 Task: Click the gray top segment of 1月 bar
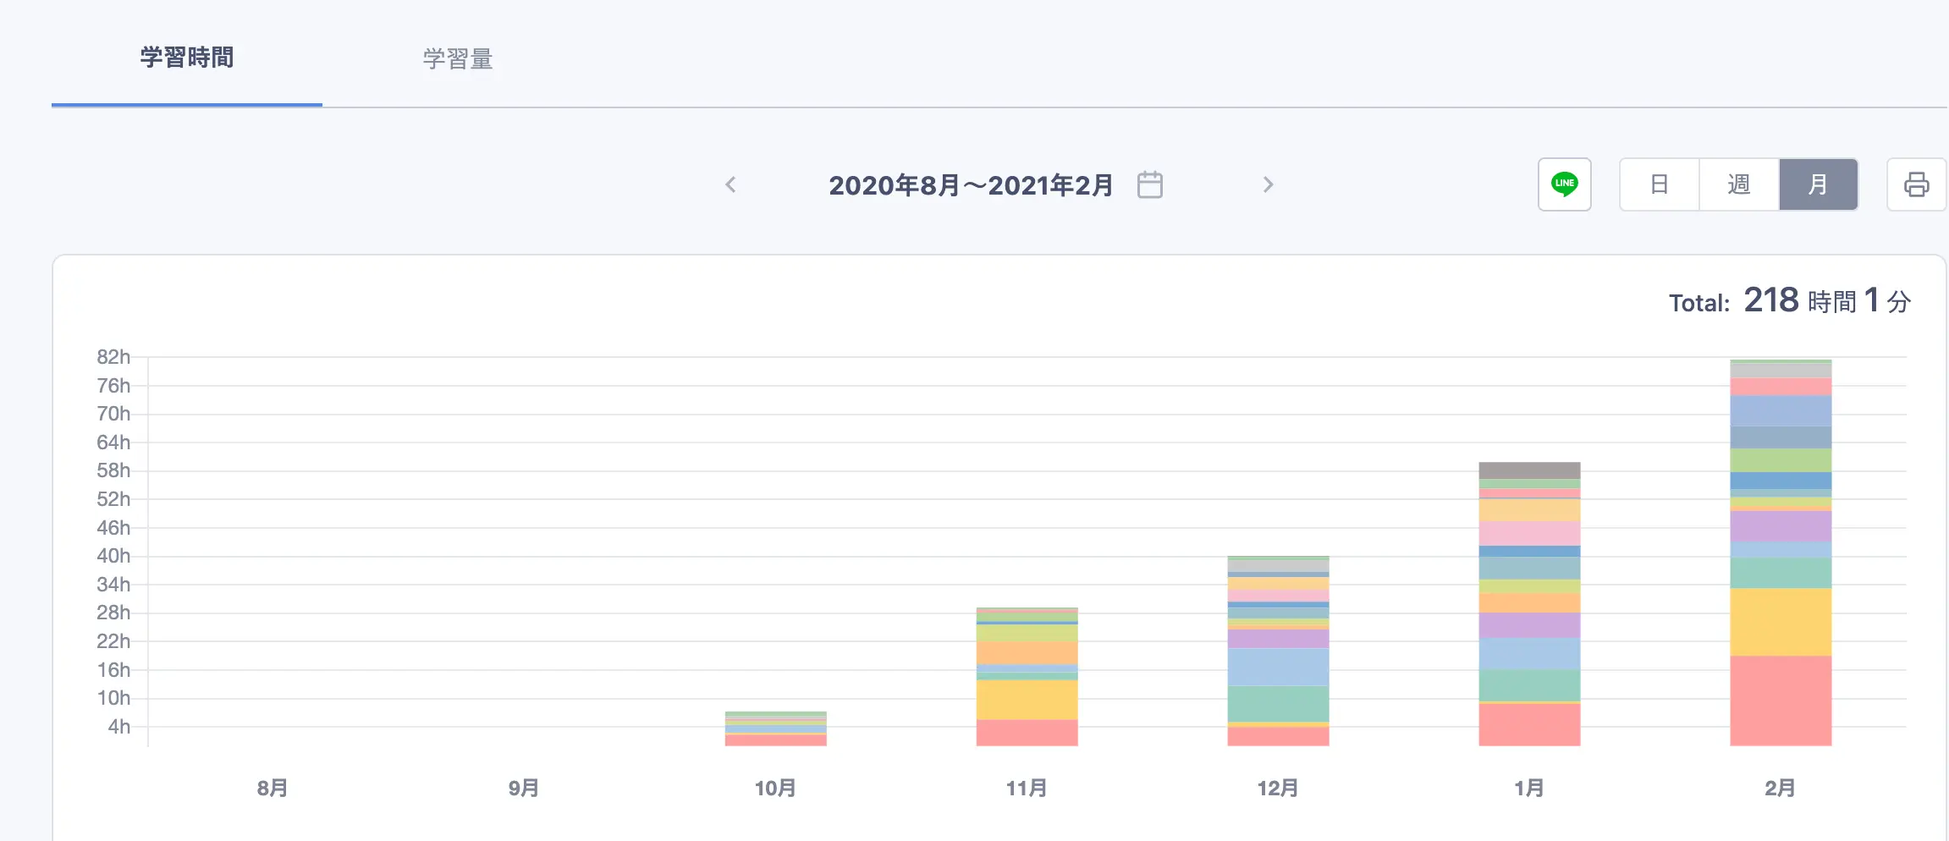point(1529,470)
